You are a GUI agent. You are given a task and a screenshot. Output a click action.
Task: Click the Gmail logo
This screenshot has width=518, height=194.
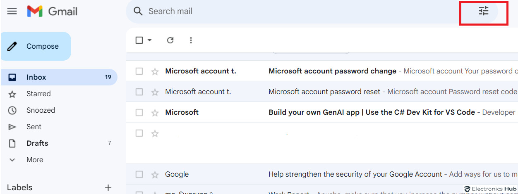pos(52,11)
